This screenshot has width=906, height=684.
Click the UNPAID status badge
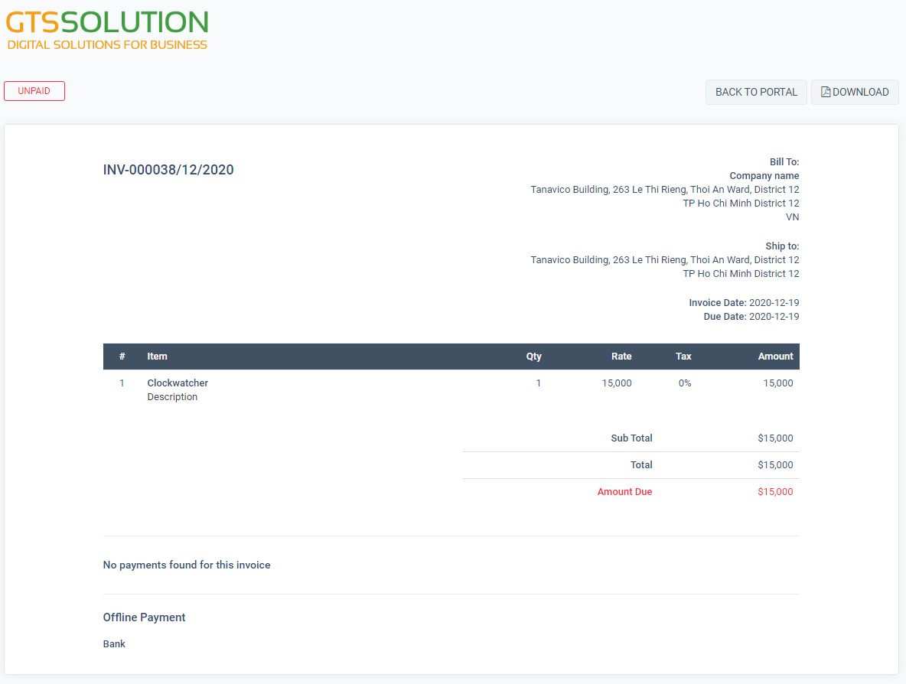(x=34, y=91)
